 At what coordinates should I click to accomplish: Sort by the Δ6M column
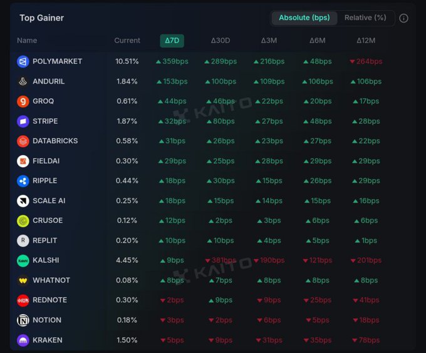pos(318,41)
